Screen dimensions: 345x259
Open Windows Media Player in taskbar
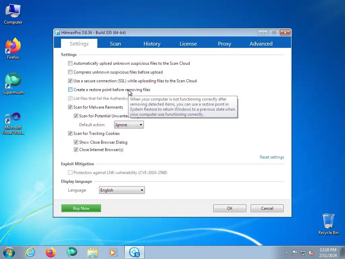click(114, 252)
